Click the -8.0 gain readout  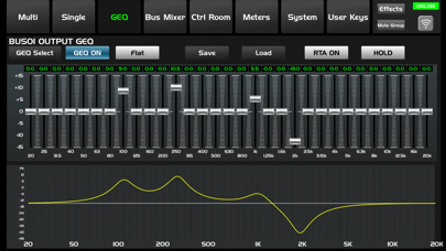295,69
